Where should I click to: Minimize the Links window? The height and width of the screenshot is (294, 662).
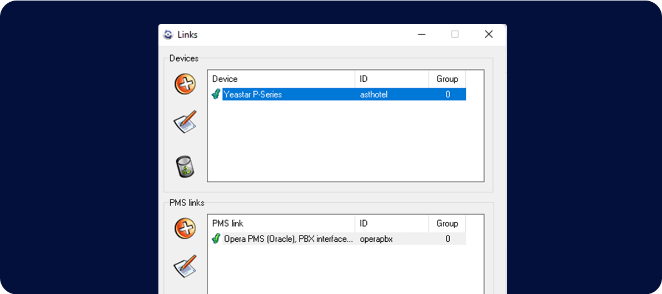click(422, 34)
